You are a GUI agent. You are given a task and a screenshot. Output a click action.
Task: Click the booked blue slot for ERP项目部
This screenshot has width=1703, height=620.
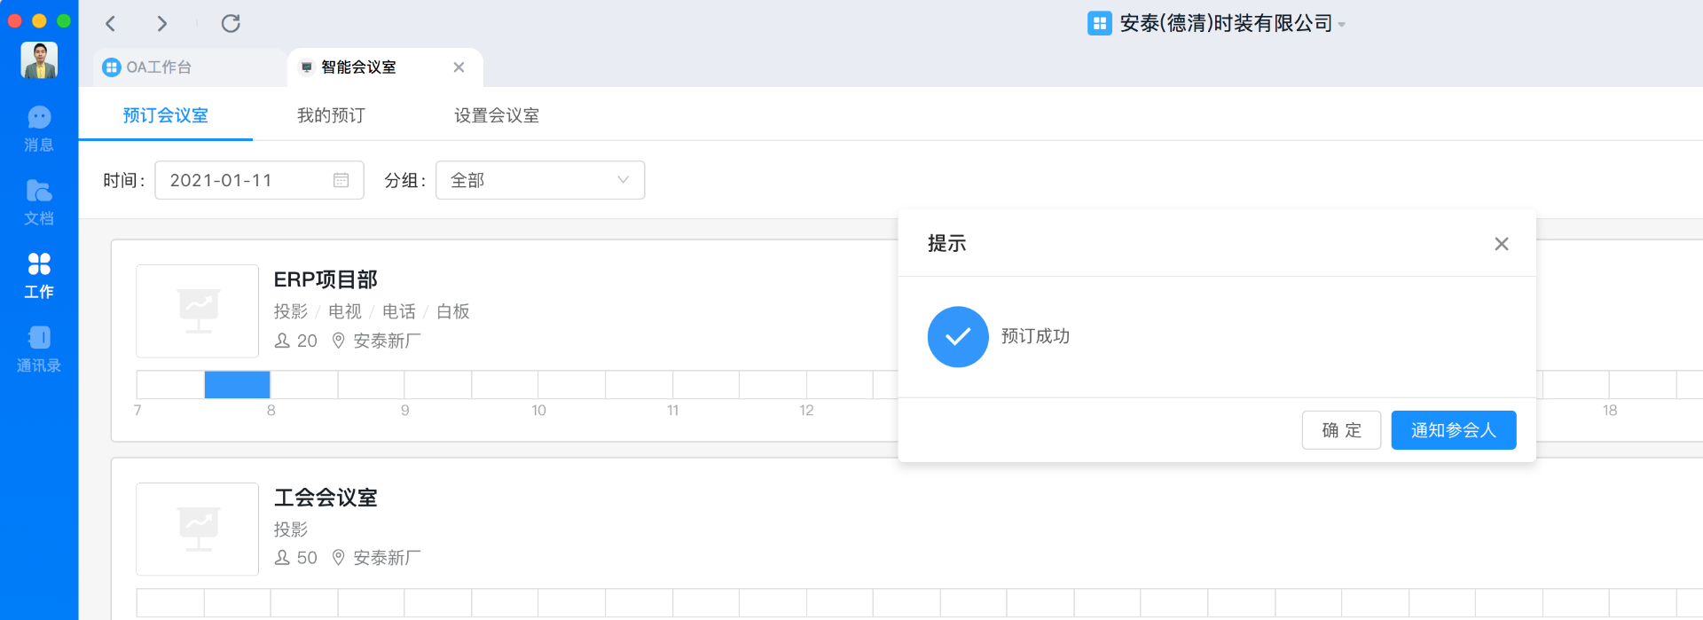(x=237, y=385)
